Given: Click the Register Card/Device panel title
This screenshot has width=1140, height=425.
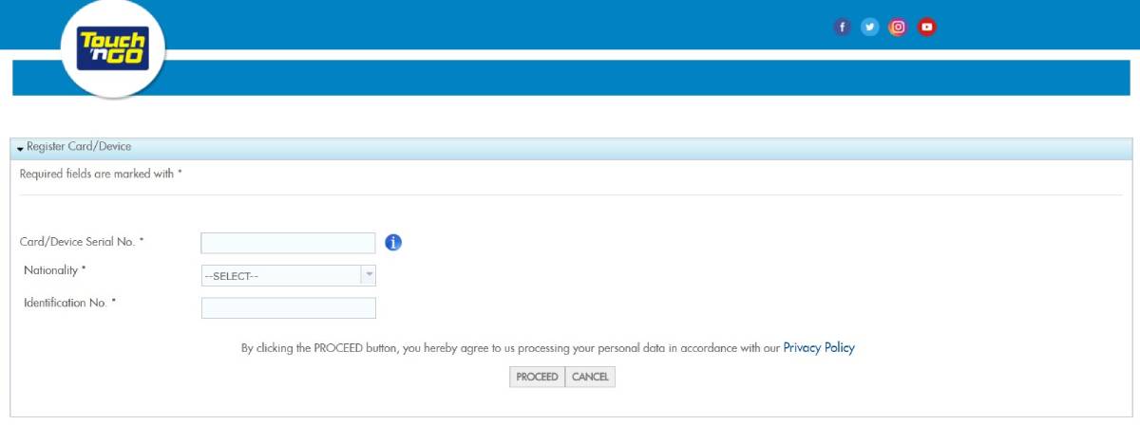Looking at the screenshot, I should tap(79, 147).
